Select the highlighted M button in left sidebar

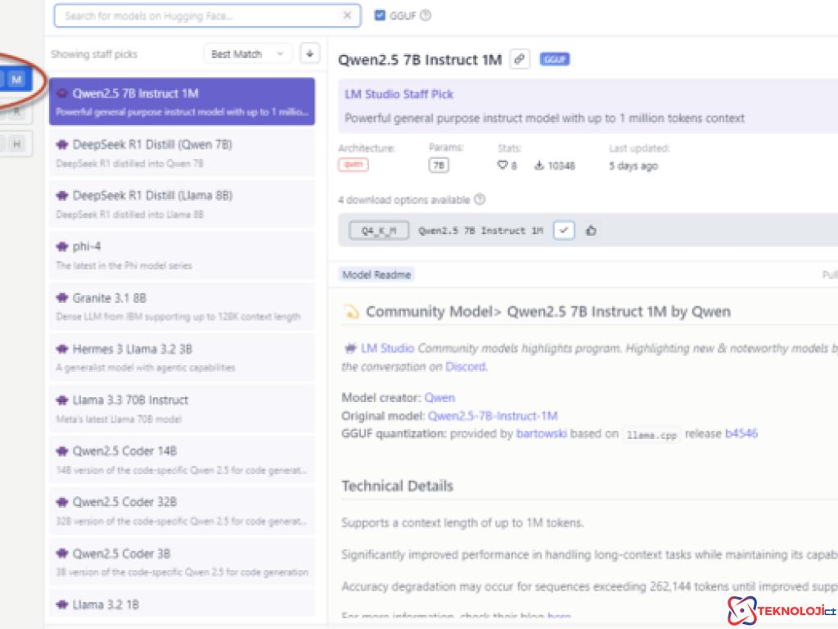click(x=17, y=79)
